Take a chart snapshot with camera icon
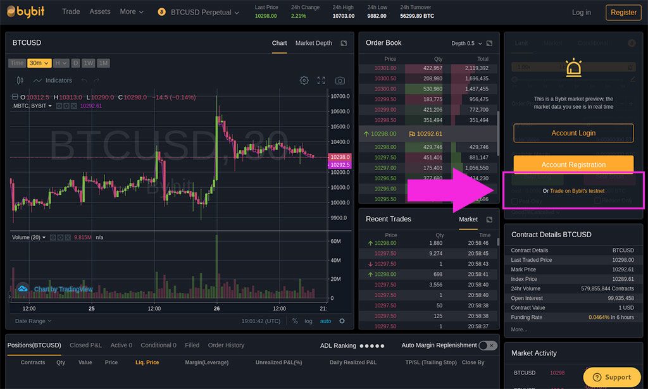Viewport: 648px width, 389px height. [x=340, y=80]
